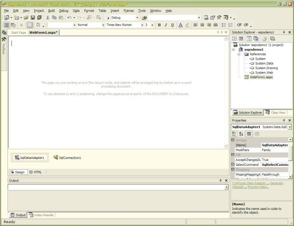Cut selection with the scissors icon
Viewport: 294px width, 226px height.
48,18
